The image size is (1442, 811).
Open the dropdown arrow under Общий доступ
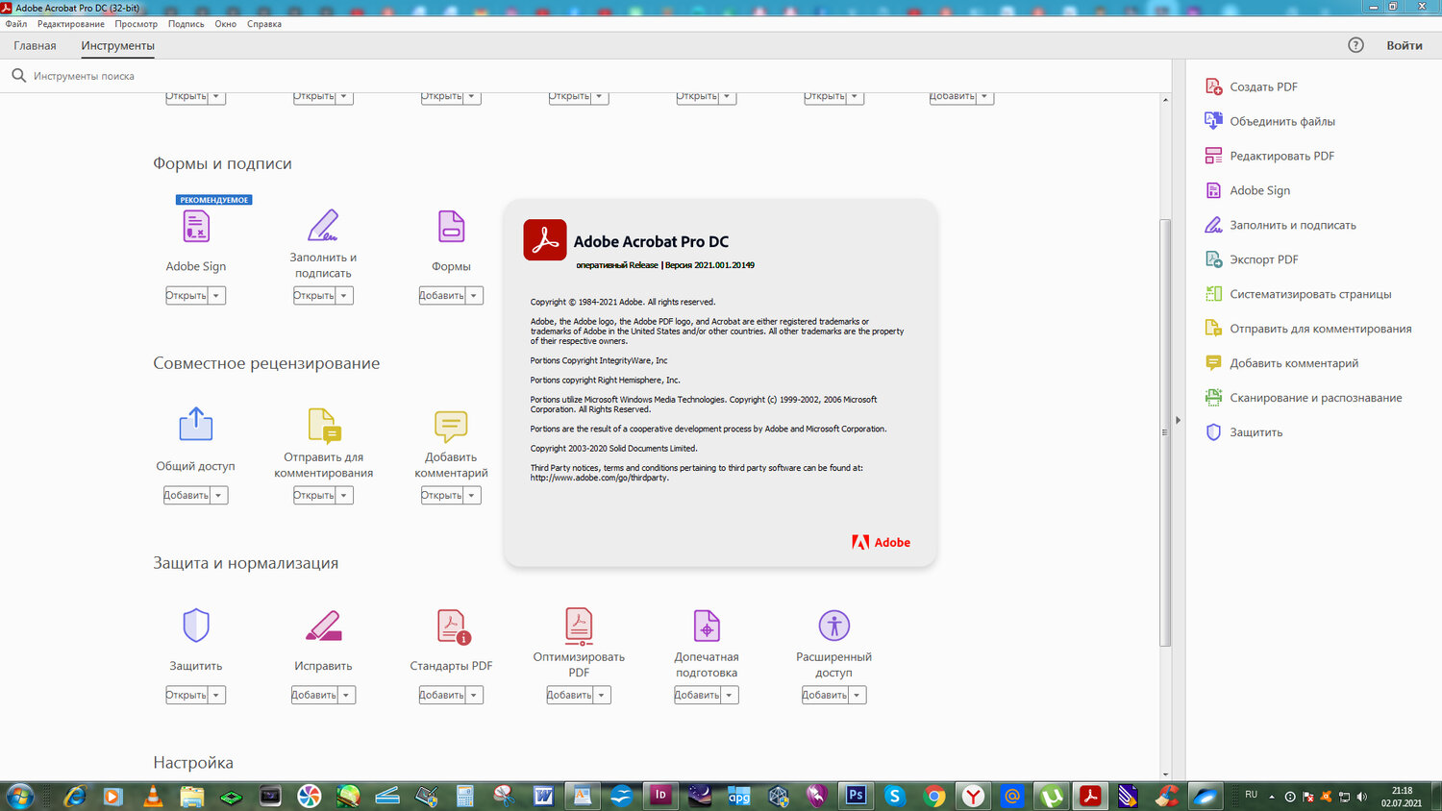218,496
